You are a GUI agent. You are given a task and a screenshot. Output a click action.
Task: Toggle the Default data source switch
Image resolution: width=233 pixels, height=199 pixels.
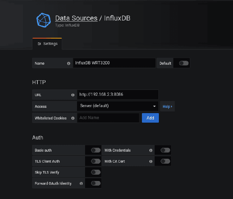(184, 63)
